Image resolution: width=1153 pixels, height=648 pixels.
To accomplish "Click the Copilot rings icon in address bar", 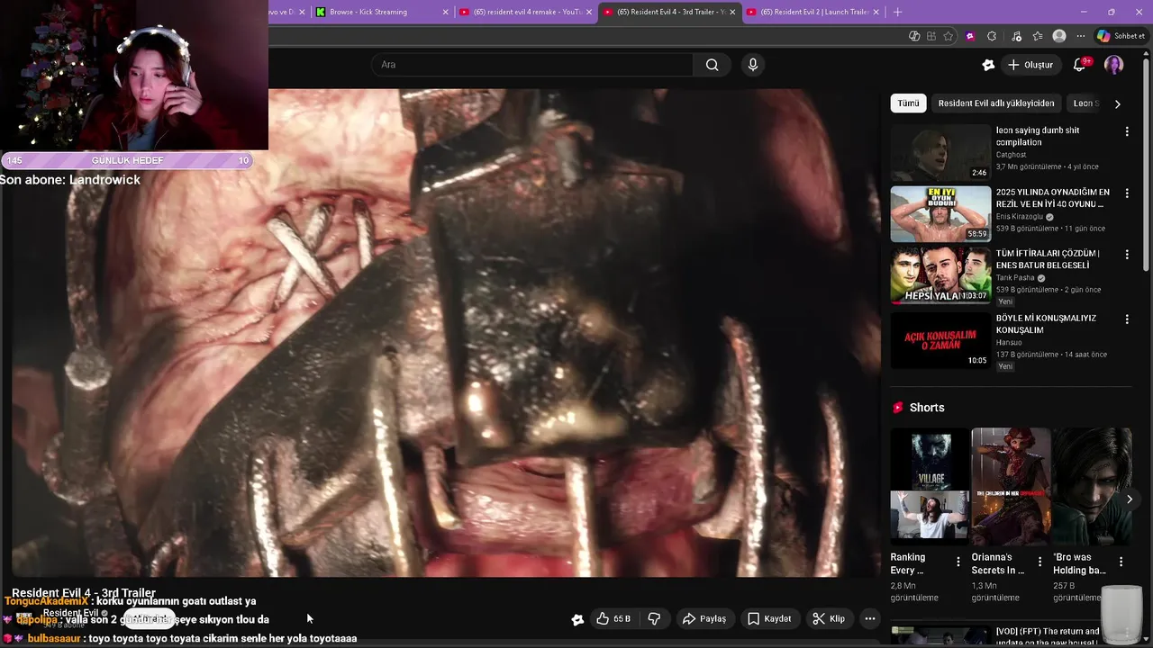I will (914, 36).
